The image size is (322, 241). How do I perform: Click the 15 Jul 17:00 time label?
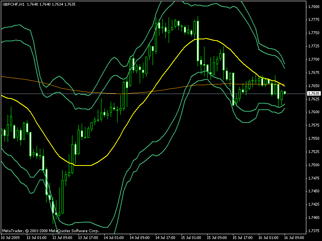point(243,238)
